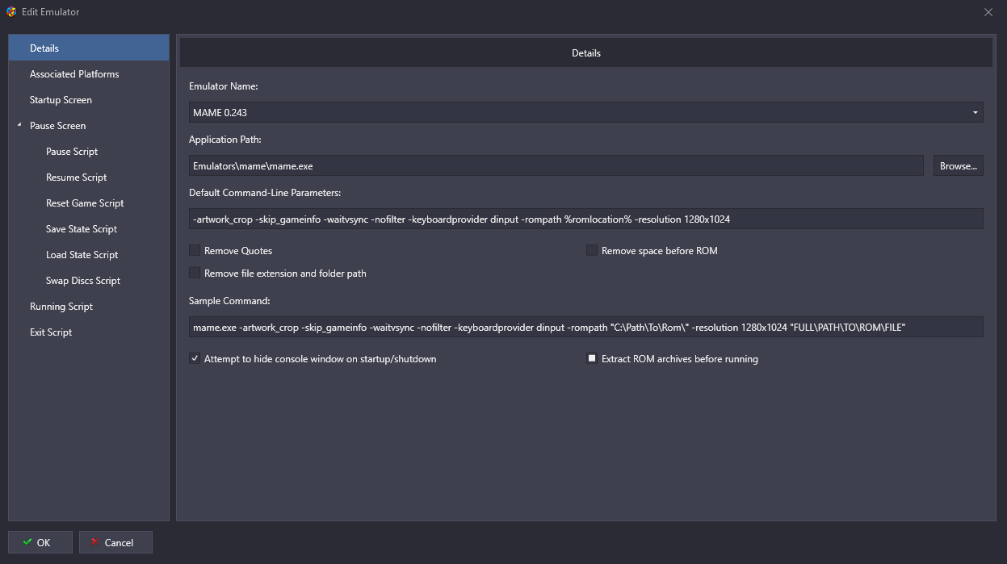Click the Sample Command text box
Viewport: 1007px width, 564px height.
tap(585, 327)
